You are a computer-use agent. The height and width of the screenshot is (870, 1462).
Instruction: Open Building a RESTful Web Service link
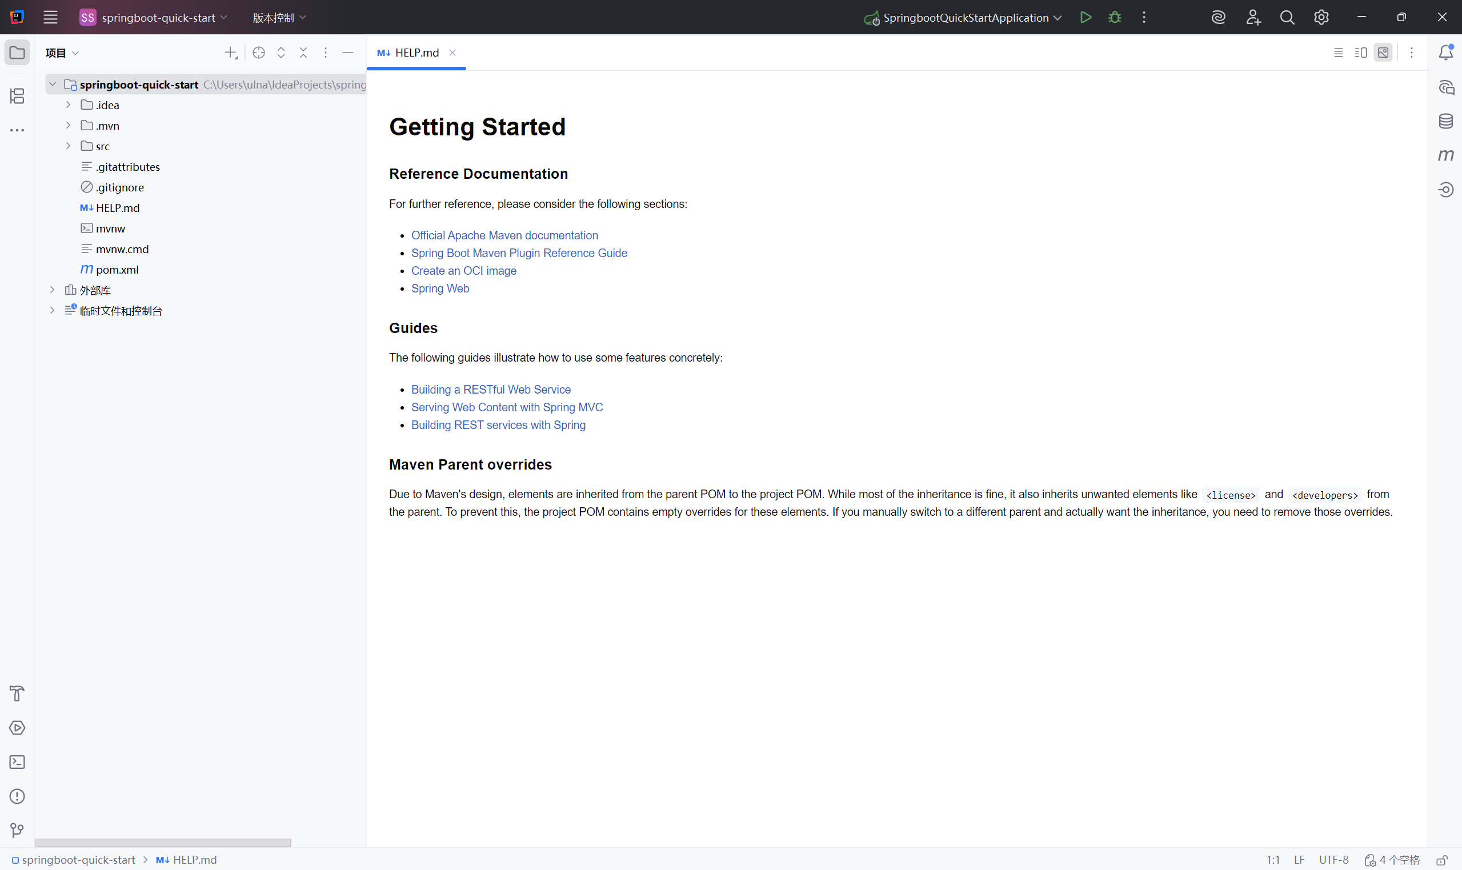[491, 389]
